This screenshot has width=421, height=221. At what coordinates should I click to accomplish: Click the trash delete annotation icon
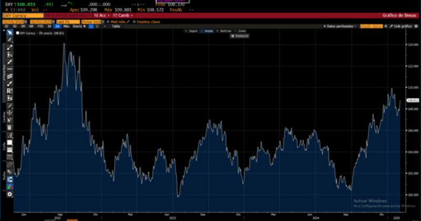click(9, 127)
